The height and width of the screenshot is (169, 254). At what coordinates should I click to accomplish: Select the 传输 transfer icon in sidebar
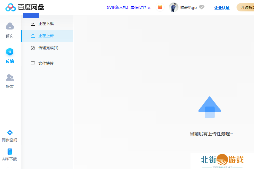tap(10, 52)
